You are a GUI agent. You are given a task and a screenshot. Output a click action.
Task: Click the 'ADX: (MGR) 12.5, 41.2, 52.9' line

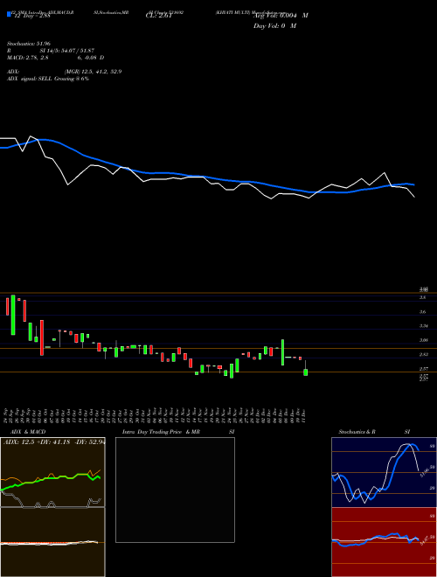click(x=64, y=72)
